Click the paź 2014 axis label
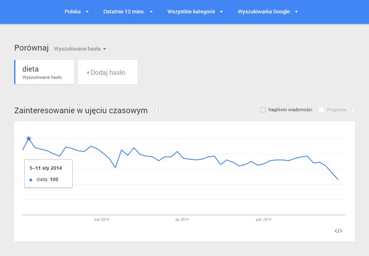The width and height of the screenshot is (369, 256). click(263, 220)
